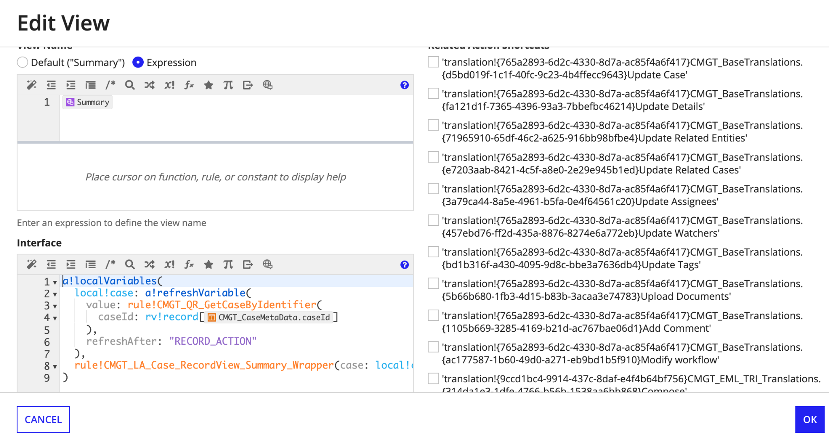Select the Expression radio option
This screenshot has width=829, height=443.
pyautogui.click(x=138, y=62)
